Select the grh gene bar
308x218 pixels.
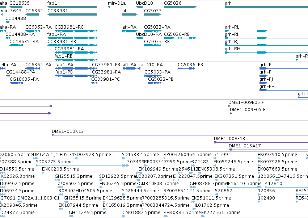(266, 7)
